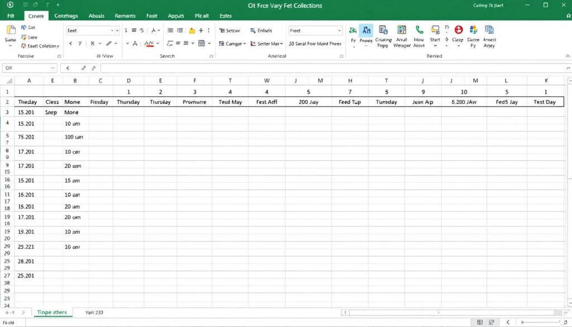Screen dimensions: 572x327
Task: Switch to the Abouls ribbon tab
Action: (96, 16)
